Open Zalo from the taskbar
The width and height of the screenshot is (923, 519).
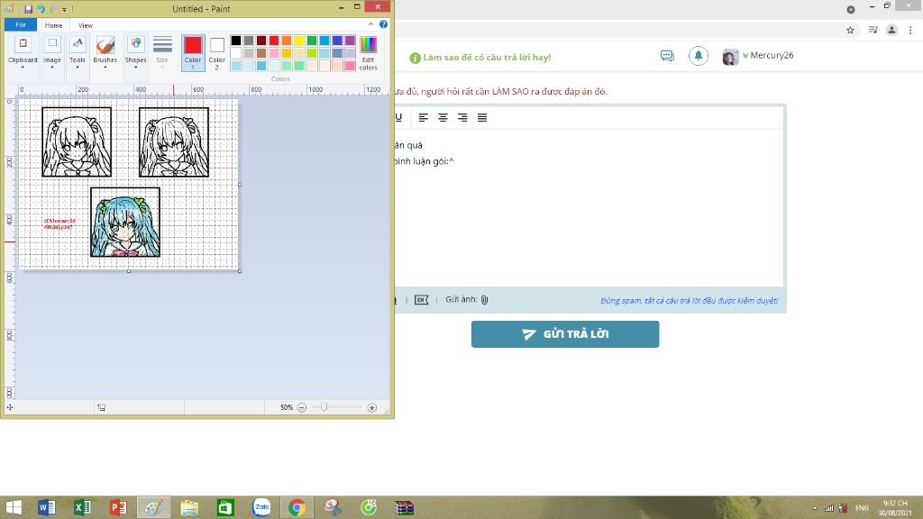[261, 507]
